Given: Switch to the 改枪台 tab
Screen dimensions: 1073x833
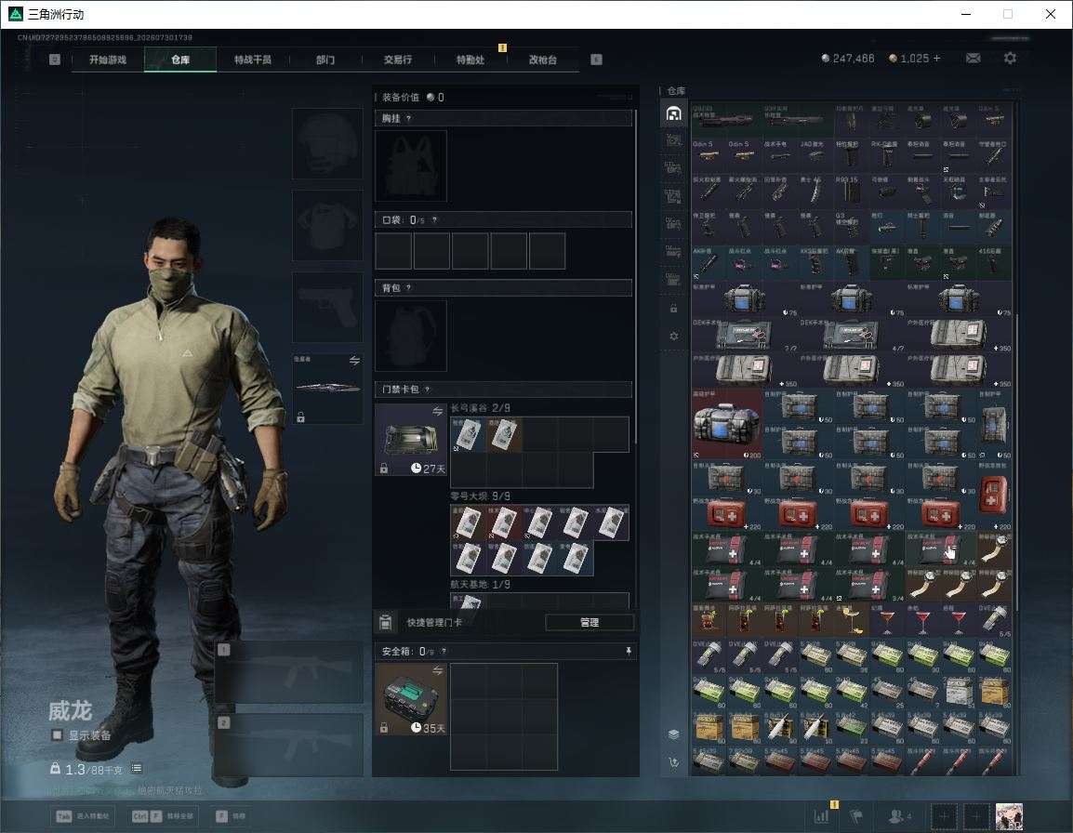Looking at the screenshot, I should tap(543, 59).
